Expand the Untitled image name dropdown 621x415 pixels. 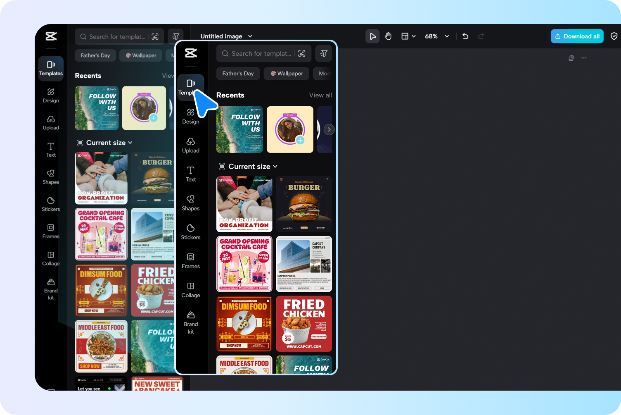point(250,36)
